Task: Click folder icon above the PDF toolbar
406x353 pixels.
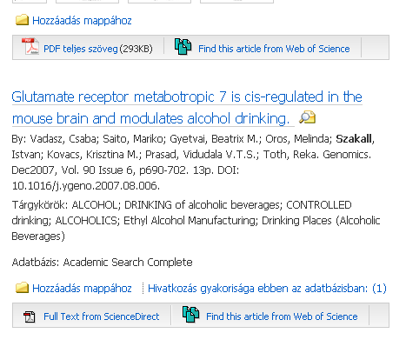Action: (22, 20)
